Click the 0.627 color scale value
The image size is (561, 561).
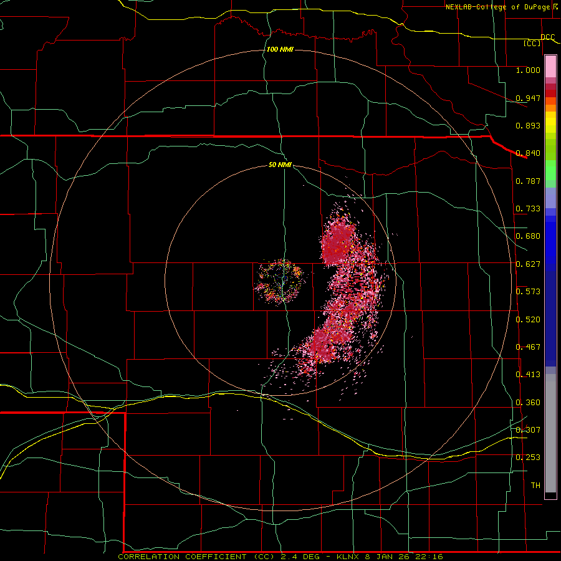(528, 264)
